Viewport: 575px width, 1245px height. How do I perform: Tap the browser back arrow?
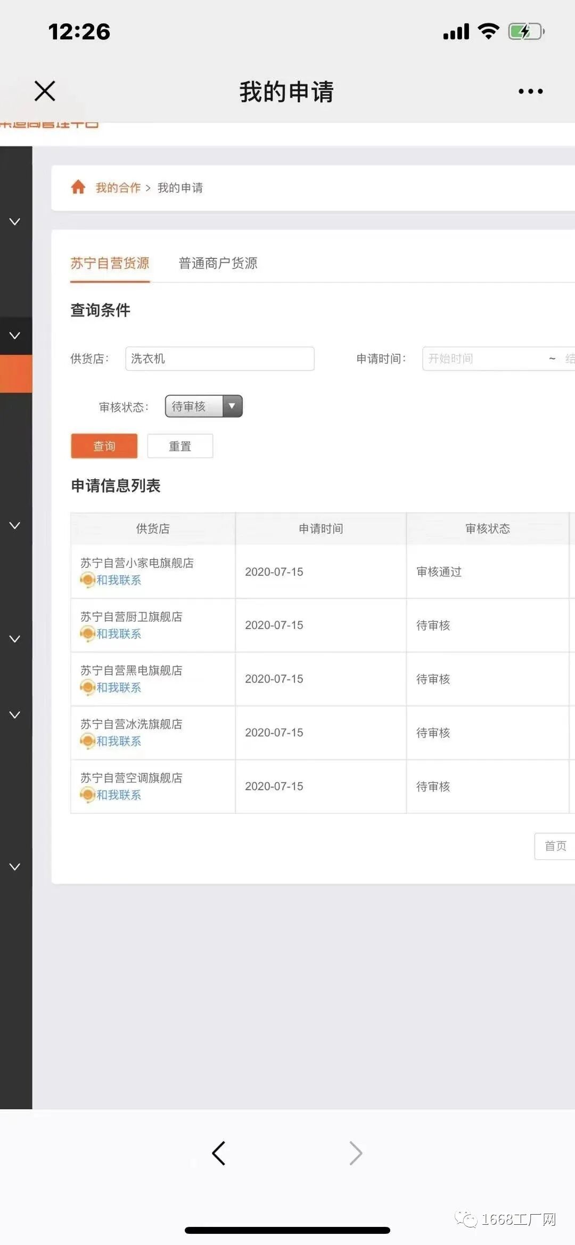[x=219, y=1153]
